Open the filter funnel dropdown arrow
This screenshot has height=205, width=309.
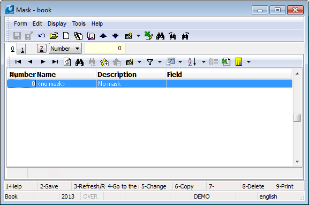click(160, 62)
